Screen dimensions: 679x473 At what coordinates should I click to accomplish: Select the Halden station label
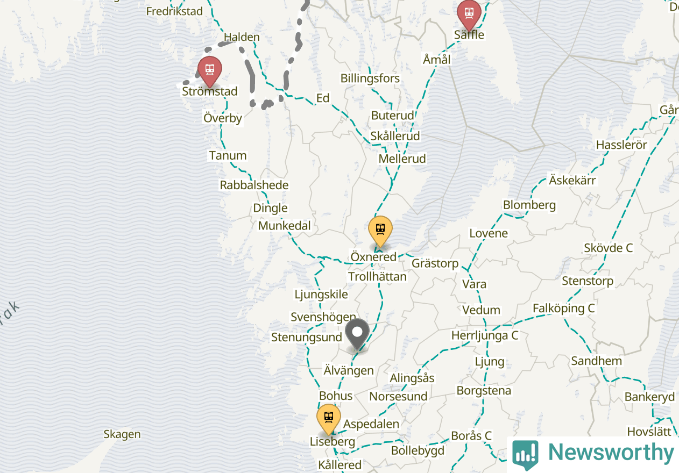(x=242, y=37)
